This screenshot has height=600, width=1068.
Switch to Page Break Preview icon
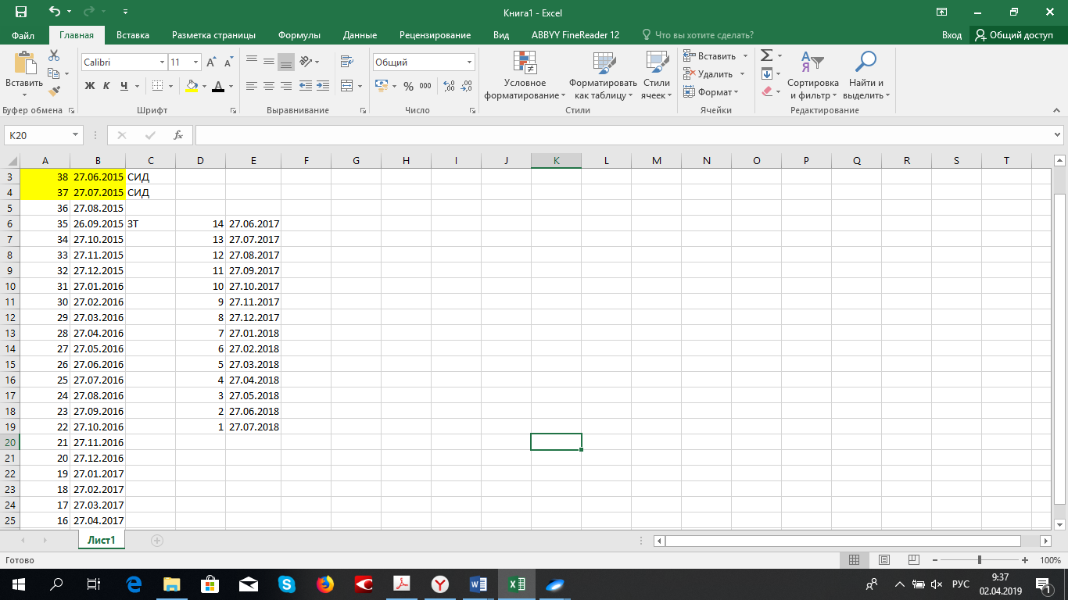click(912, 560)
